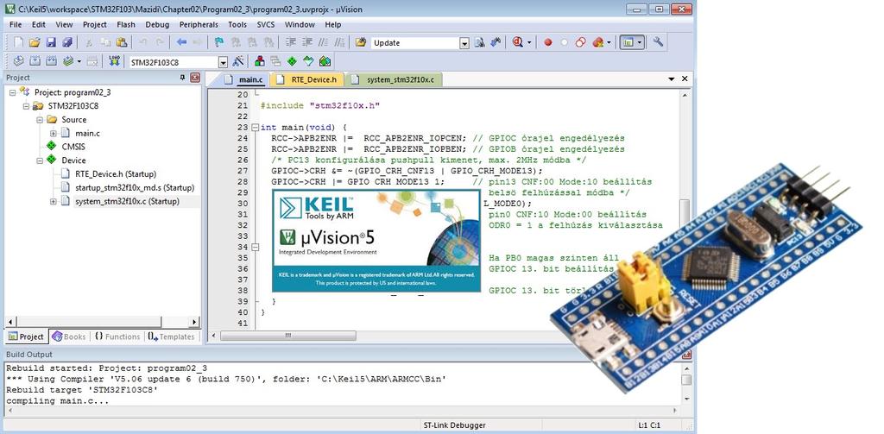Select the CMSIS component in the project tree
This screenshot has width=884, height=434.
coord(73,147)
